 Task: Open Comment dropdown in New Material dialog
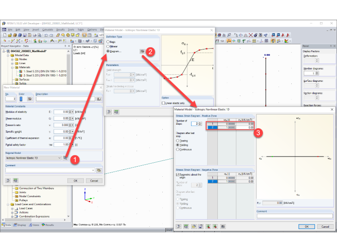click(93, 170)
